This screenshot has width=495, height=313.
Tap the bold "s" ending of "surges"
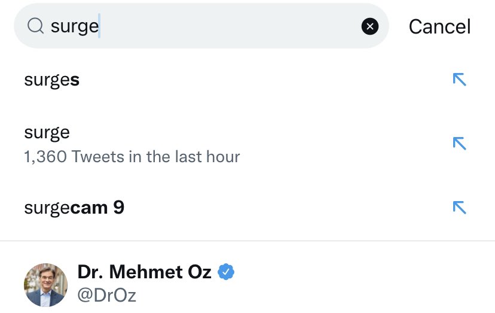click(75, 80)
